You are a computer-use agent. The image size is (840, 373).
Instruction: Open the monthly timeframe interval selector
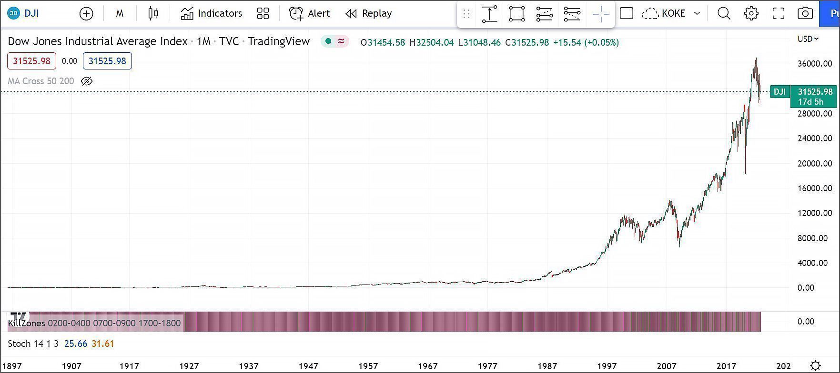(120, 14)
